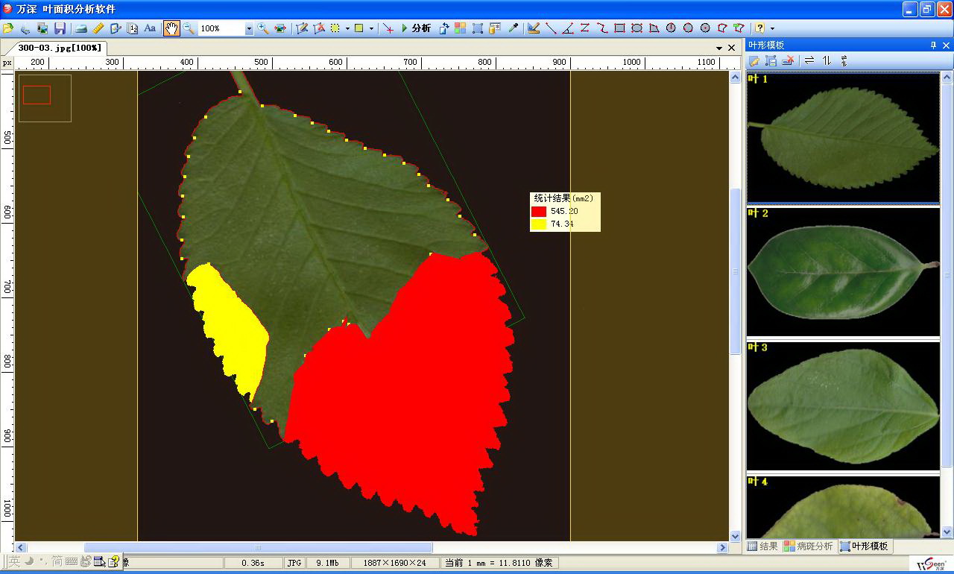The image size is (954, 574).
Task: Click the Aa text tool
Action: tap(150, 28)
